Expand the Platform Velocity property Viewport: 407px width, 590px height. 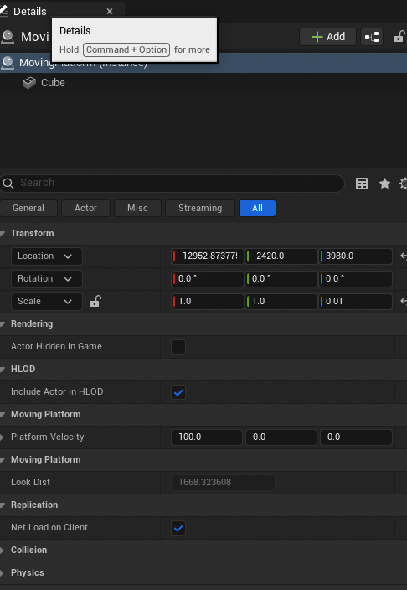pos(3,437)
